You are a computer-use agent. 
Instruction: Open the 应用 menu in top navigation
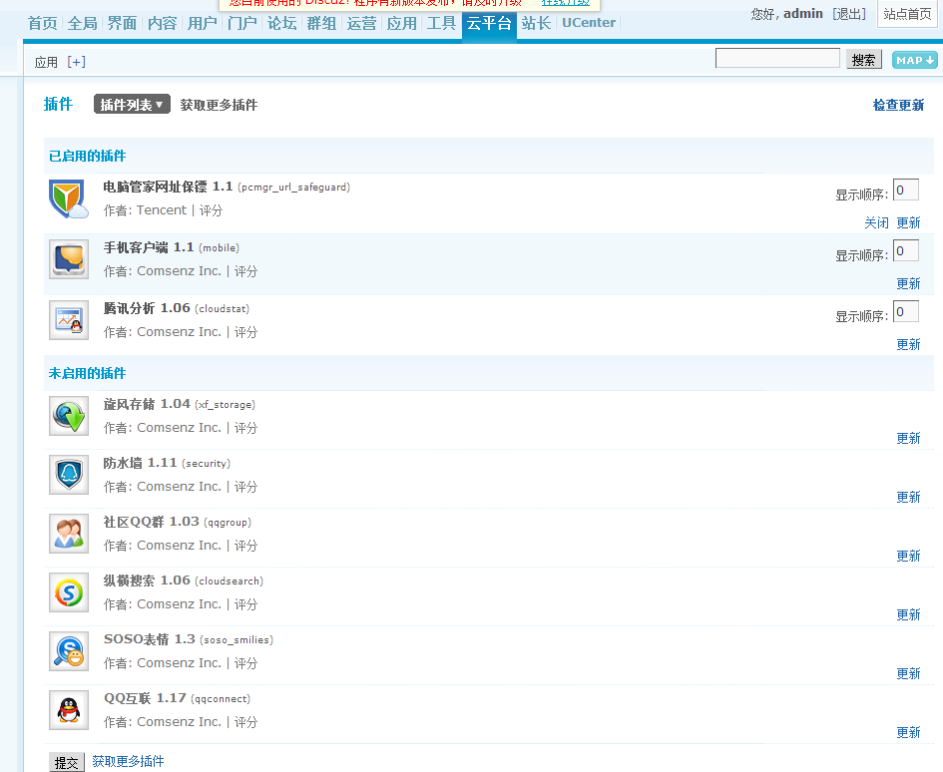(x=402, y=23)
